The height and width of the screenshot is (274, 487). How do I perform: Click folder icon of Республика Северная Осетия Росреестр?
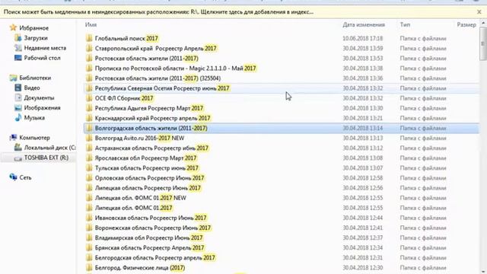click(x=89, y=88)
